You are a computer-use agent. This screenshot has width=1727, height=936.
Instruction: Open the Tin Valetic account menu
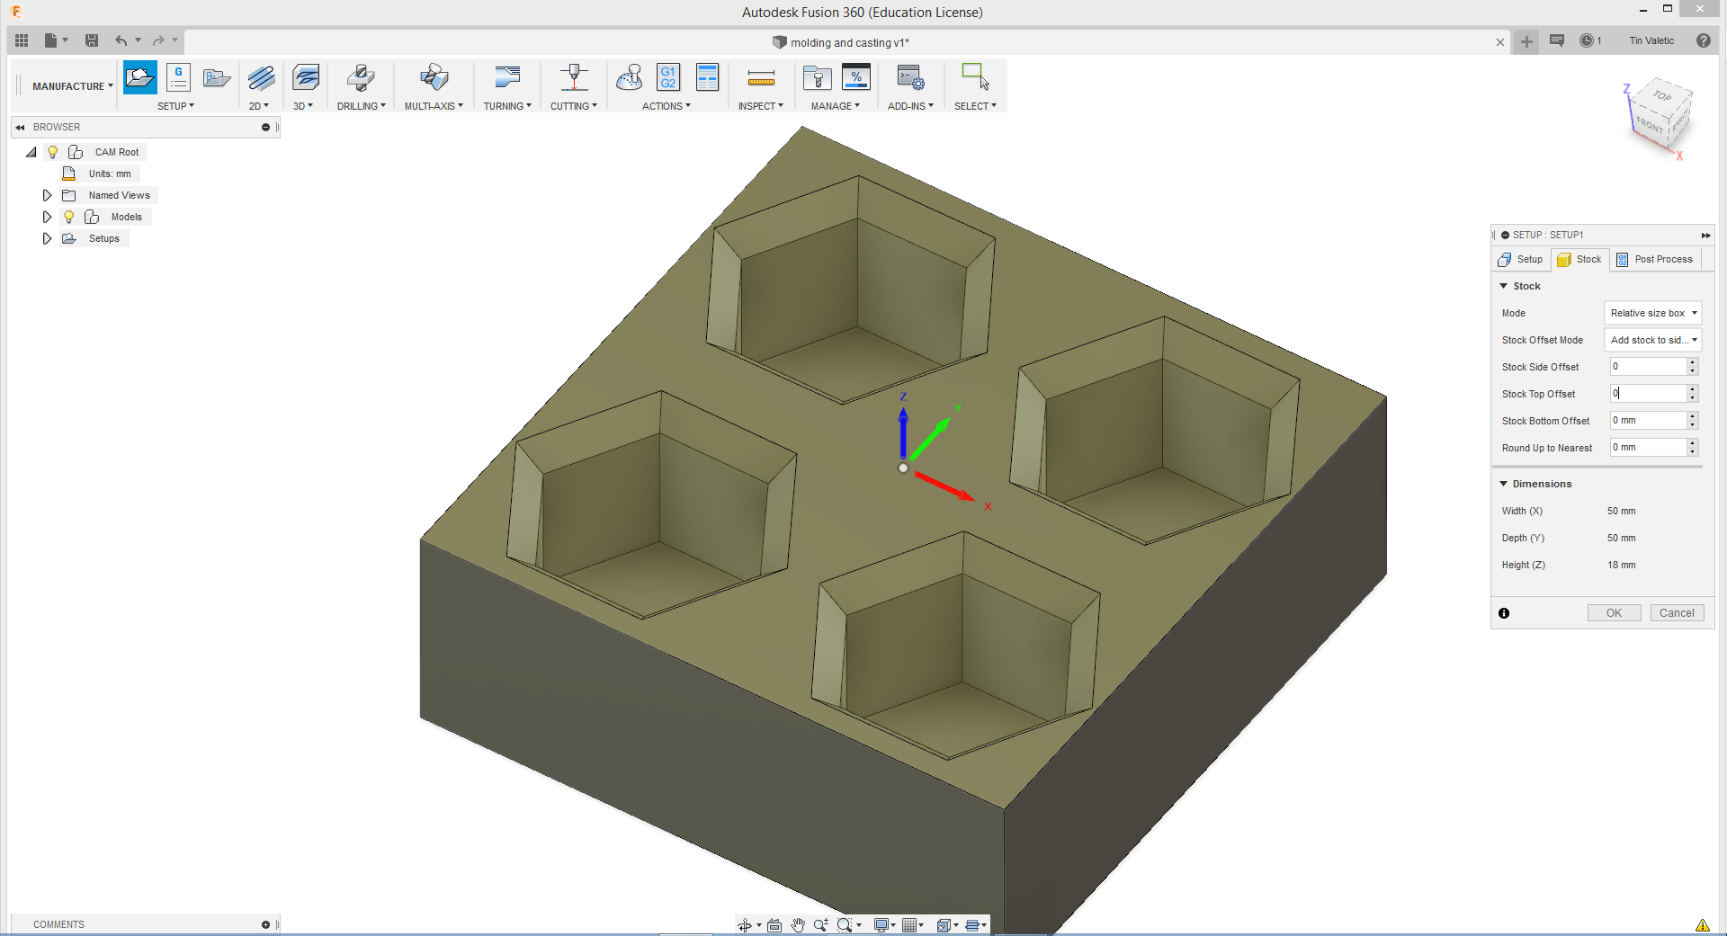click(x=1651, y=40)
